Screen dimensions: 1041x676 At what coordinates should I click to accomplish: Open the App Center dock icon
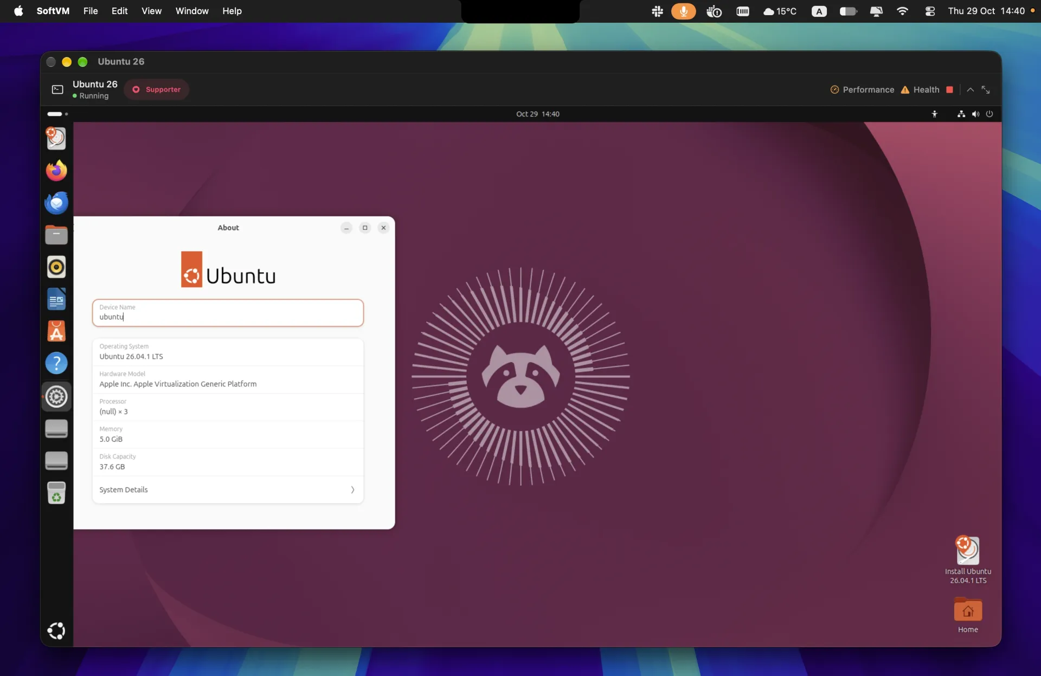56,331
